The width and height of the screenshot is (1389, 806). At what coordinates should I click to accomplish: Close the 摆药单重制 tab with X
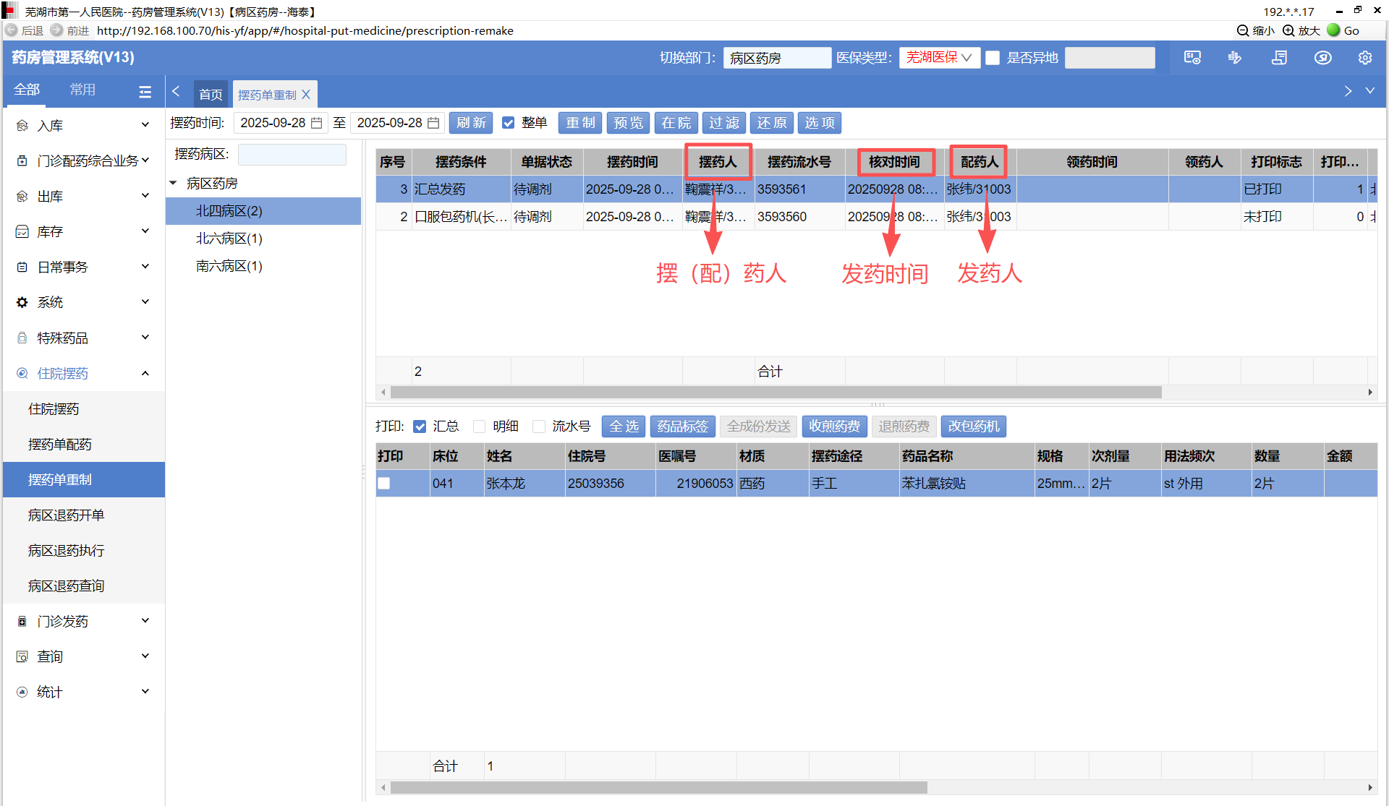306,95
